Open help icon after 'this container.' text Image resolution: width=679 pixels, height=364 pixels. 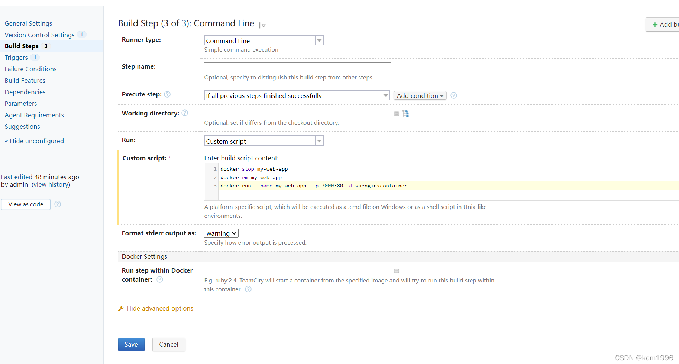[248, 289]
